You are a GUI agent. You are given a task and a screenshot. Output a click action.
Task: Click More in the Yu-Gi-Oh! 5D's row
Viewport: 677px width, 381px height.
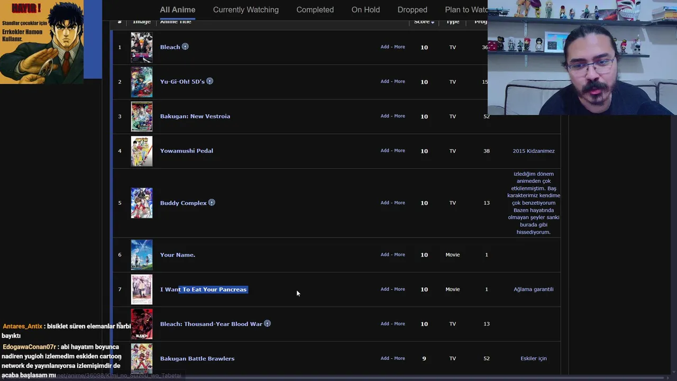click(x=399, y=81)
